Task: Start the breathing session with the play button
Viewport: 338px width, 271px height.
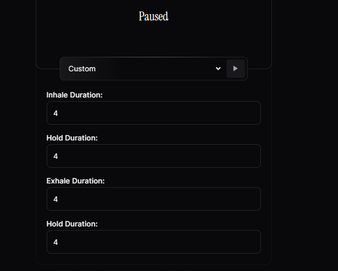Action: (236, 69)
